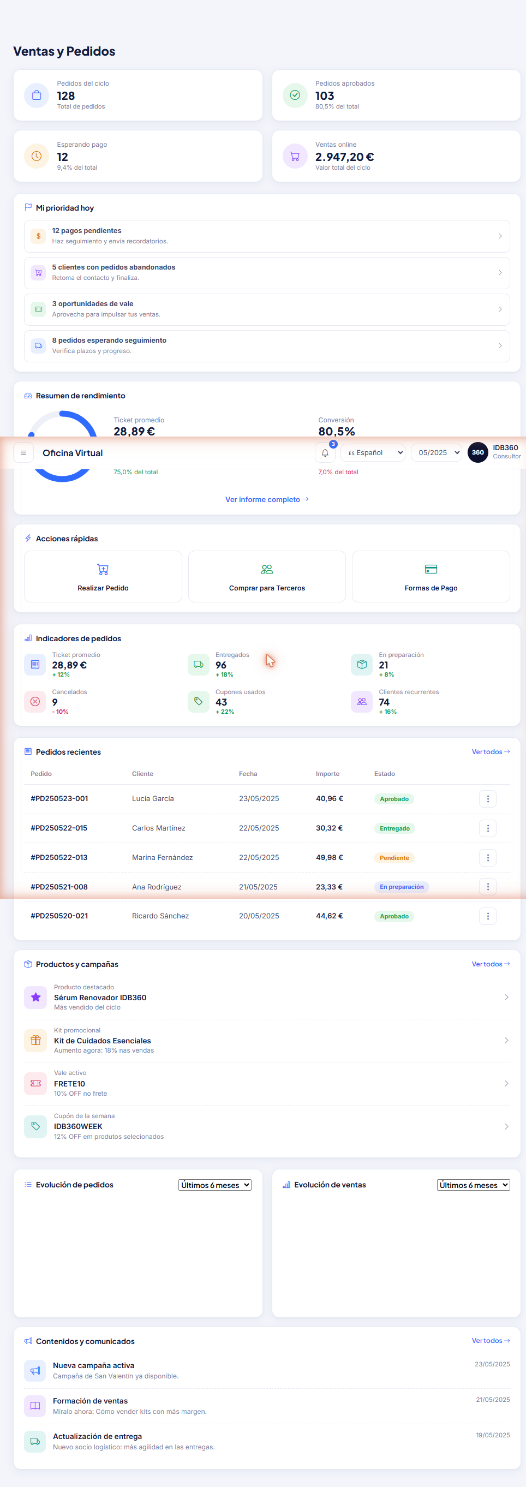
Task: Expand the 8 pedidos esperando seguimiento chevron
Action: point(500,346)
